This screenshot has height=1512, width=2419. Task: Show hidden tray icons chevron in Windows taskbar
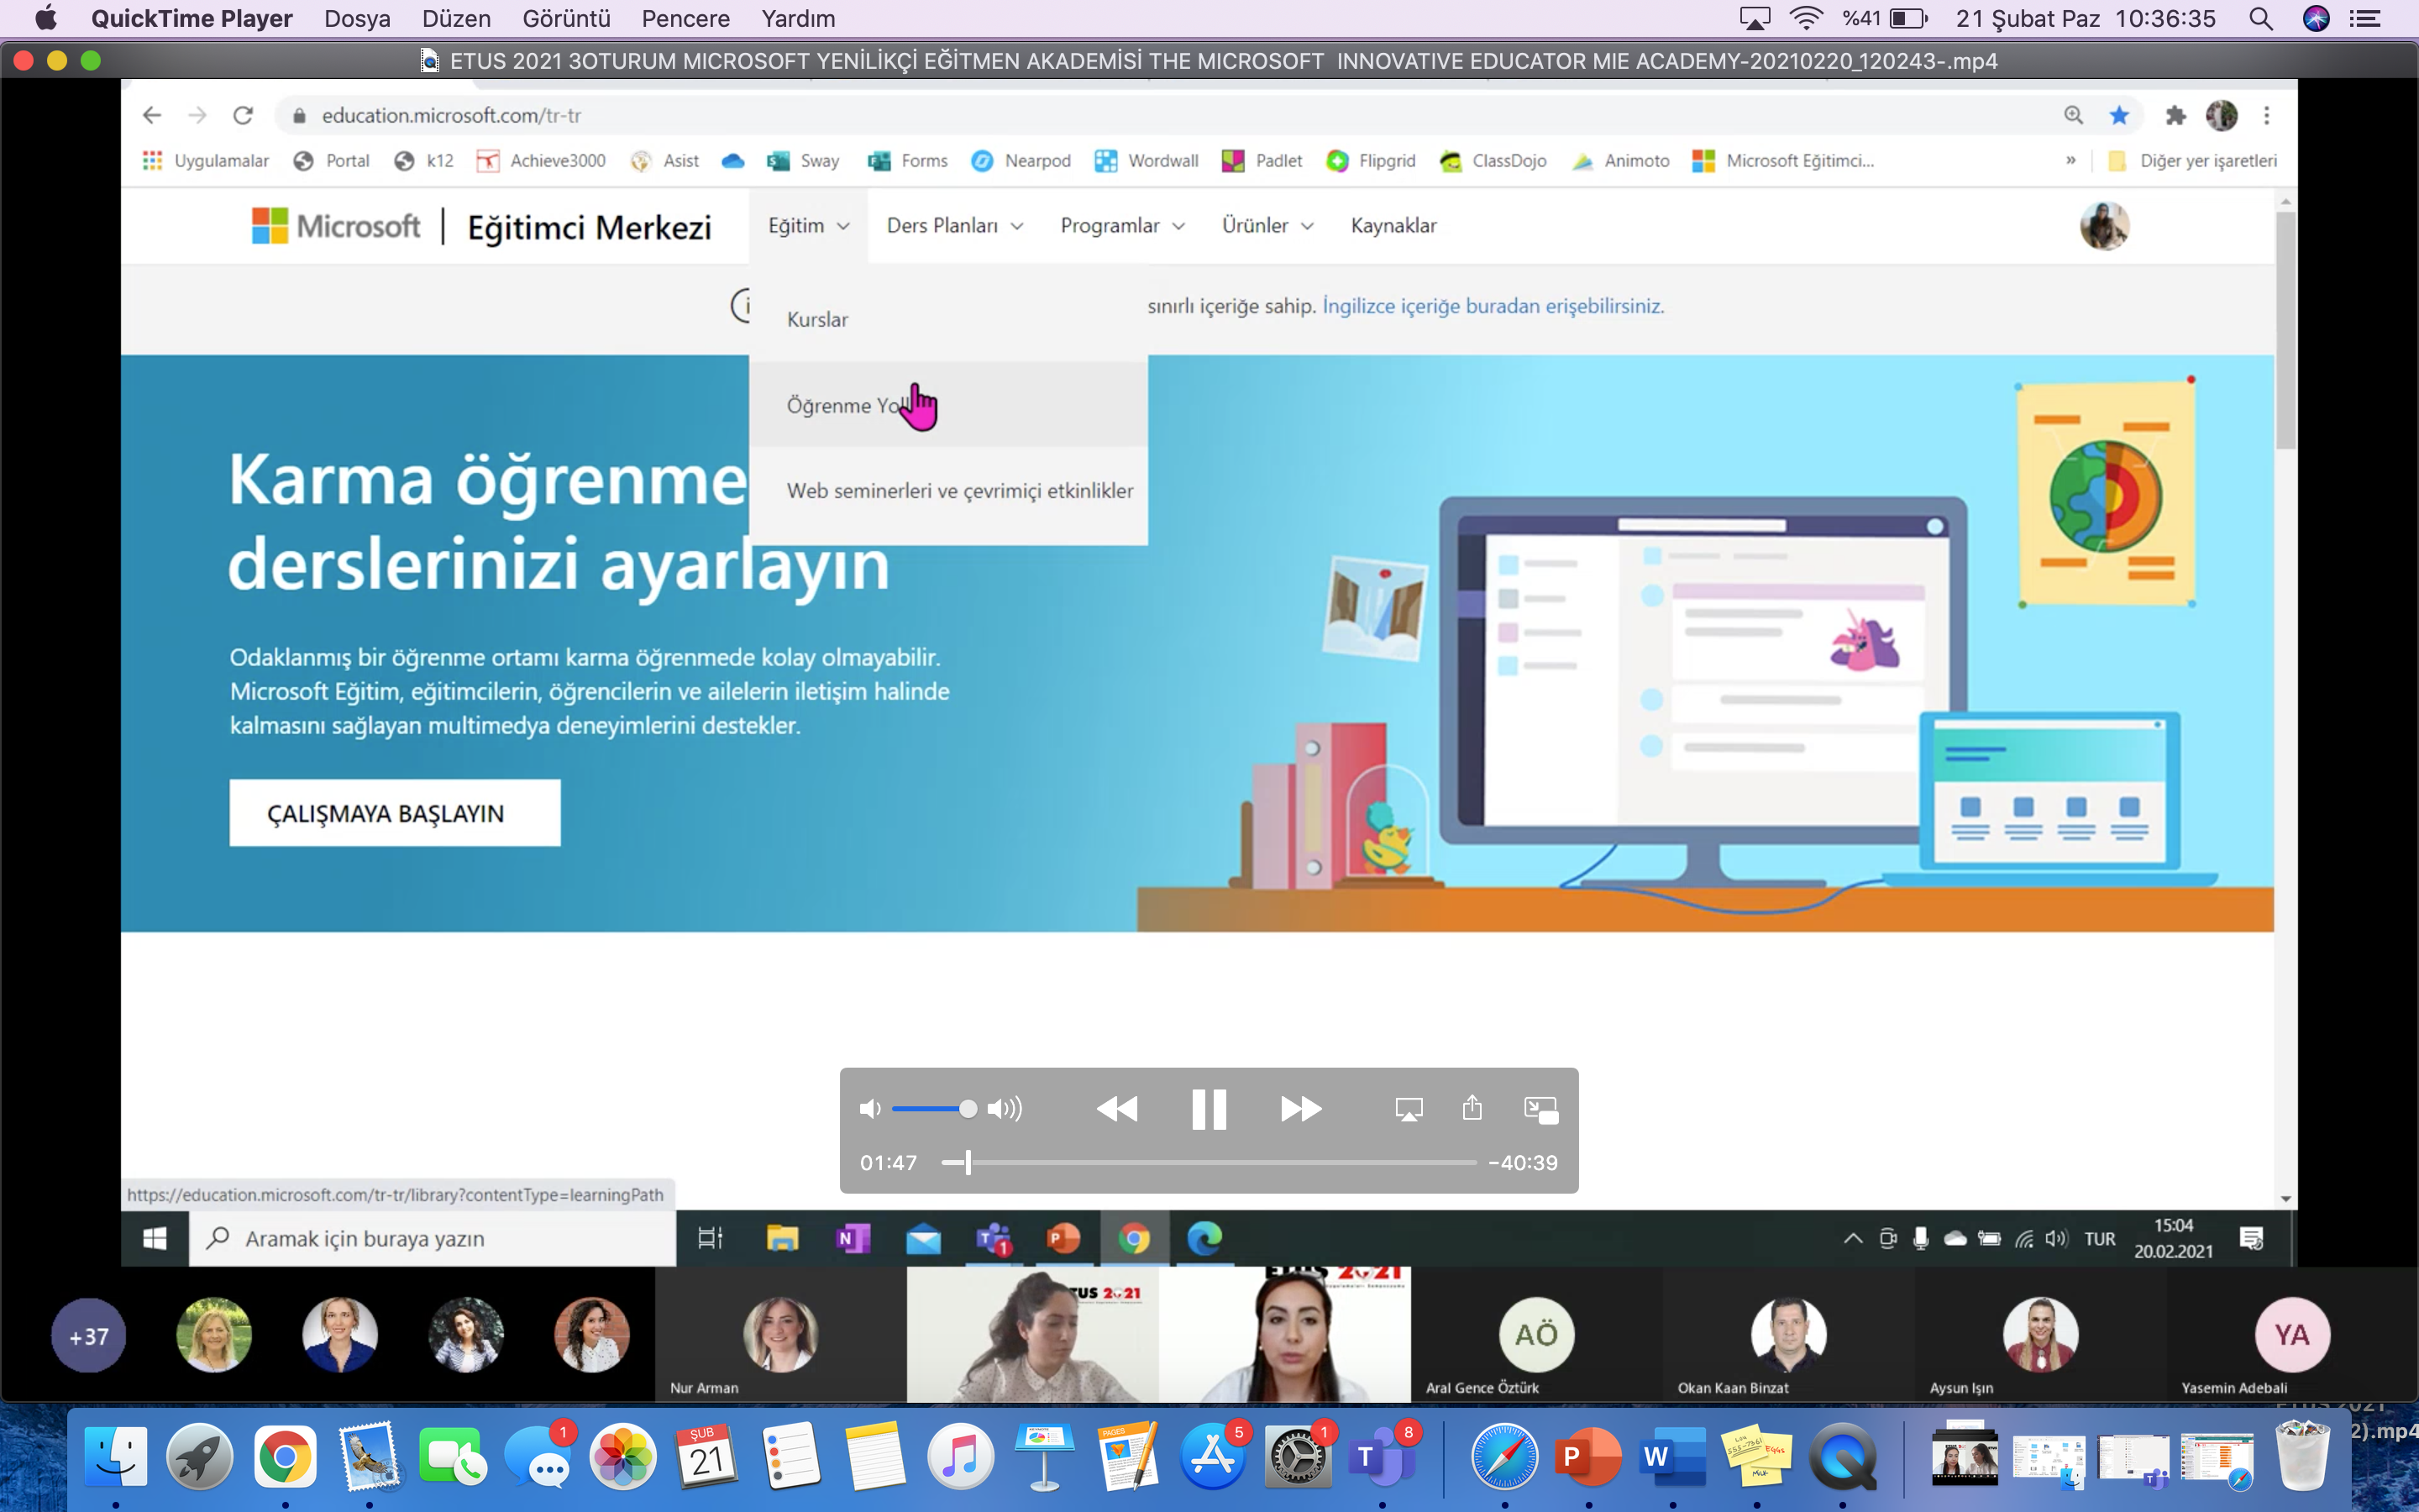point(1852,1239)
